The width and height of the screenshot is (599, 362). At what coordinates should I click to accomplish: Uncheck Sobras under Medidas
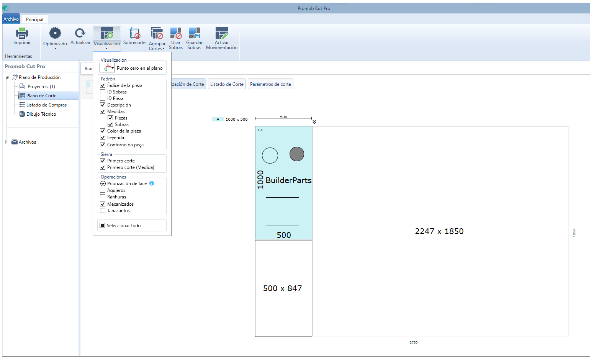[110, 124]
